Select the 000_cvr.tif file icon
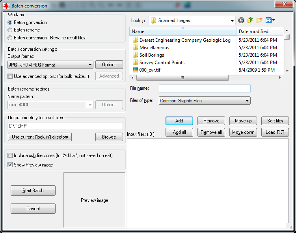 click(135, 70)
